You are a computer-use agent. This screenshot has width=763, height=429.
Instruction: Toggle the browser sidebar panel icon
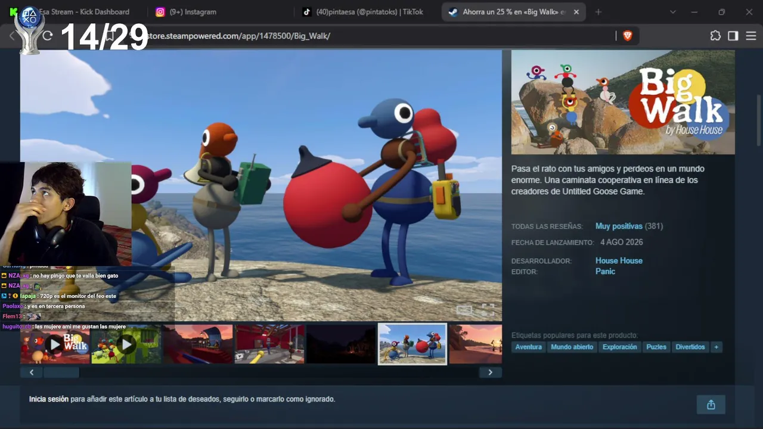pos(733,36)
